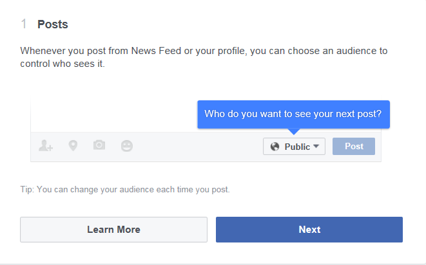Select the location pin check-in icon
426x265 pixels.
[x=73, y=145]
